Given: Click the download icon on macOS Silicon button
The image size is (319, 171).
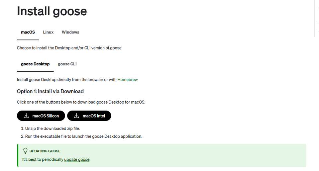Looking at the screenshot, I should (x=26, y=116).
